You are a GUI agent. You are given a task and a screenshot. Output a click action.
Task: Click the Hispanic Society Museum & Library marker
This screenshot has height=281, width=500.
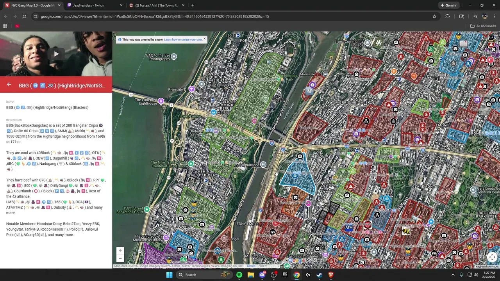pyautogui.click(x=166, y=238)
